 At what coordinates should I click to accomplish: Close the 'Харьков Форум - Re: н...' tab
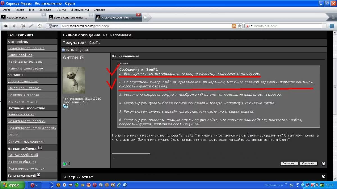pos(138,15)
